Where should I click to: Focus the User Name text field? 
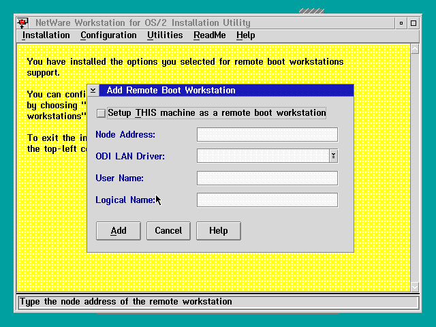click(267, 178)
